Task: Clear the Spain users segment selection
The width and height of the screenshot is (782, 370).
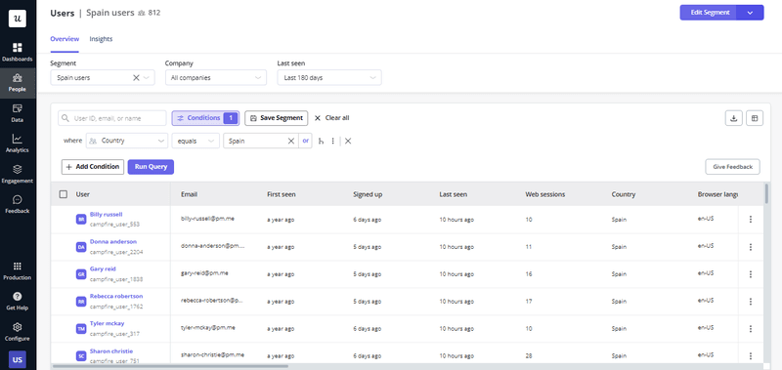Action: [136, 78]
